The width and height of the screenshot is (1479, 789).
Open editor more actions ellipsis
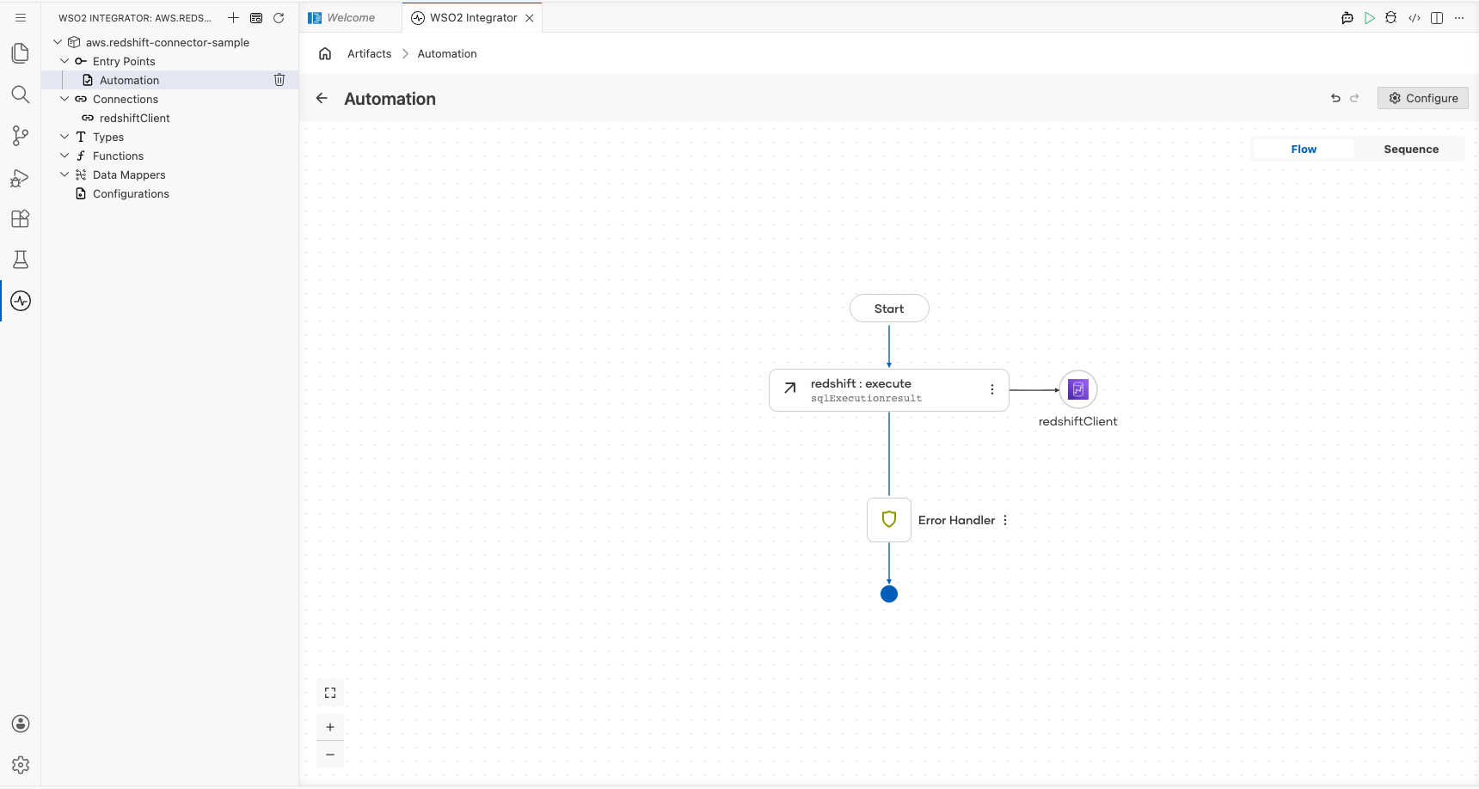(x=1459, y=17)
